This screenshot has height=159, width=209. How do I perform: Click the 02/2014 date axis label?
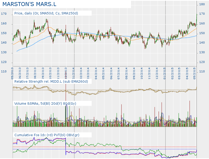tap(81, 73)
